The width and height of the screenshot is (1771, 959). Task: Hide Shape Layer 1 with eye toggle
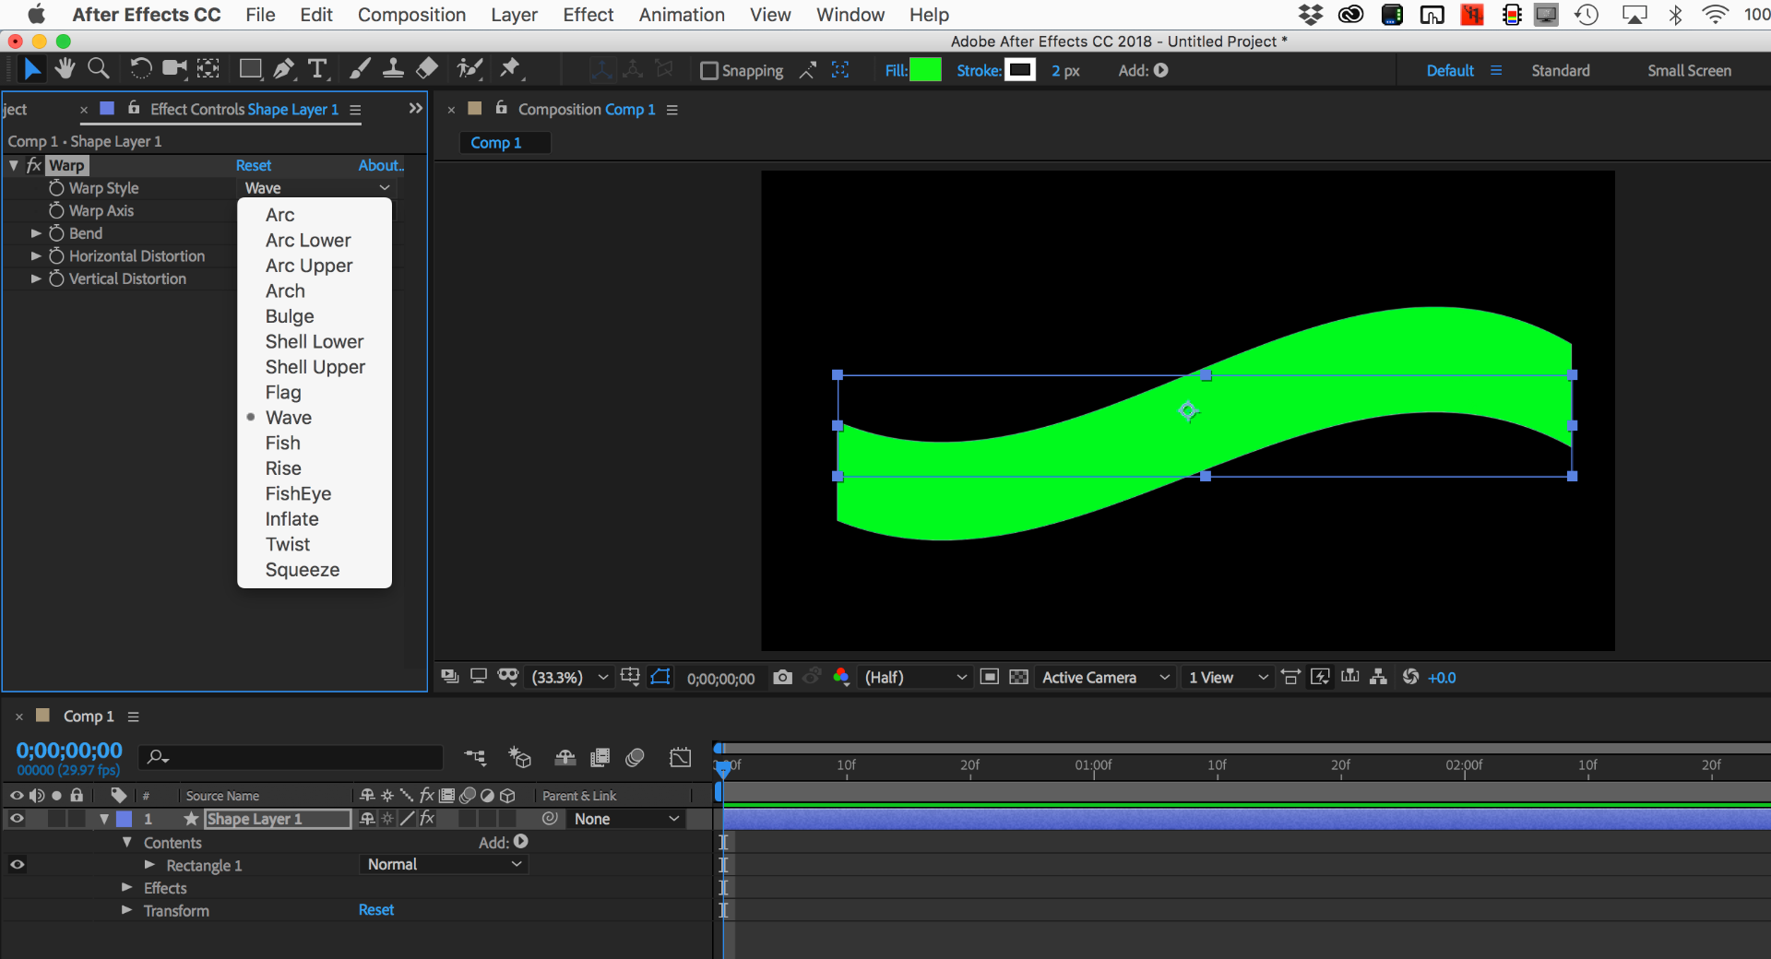tap(17, 819)
